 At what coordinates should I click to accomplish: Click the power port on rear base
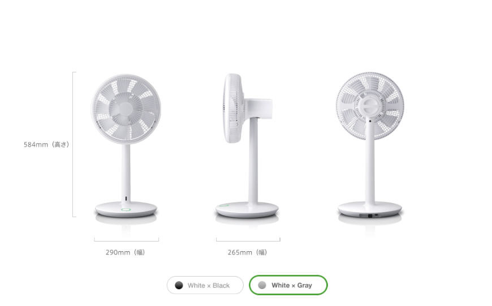pos(370,216)
